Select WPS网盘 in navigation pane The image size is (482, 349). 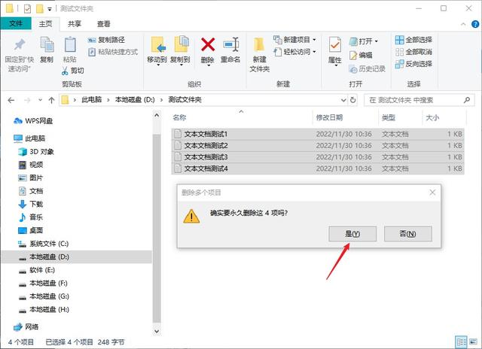point(33,121)
